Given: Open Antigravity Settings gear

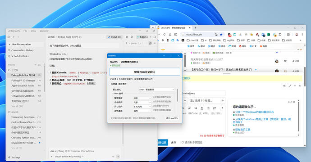Looking at the screenshot, I should [14, 157].
